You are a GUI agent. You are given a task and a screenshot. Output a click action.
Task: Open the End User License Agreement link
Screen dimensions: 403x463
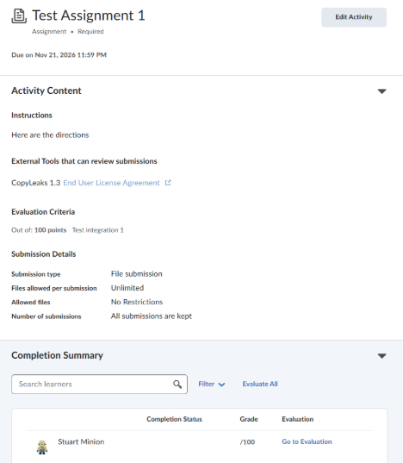pyautogui.click(x=111, y=183)
